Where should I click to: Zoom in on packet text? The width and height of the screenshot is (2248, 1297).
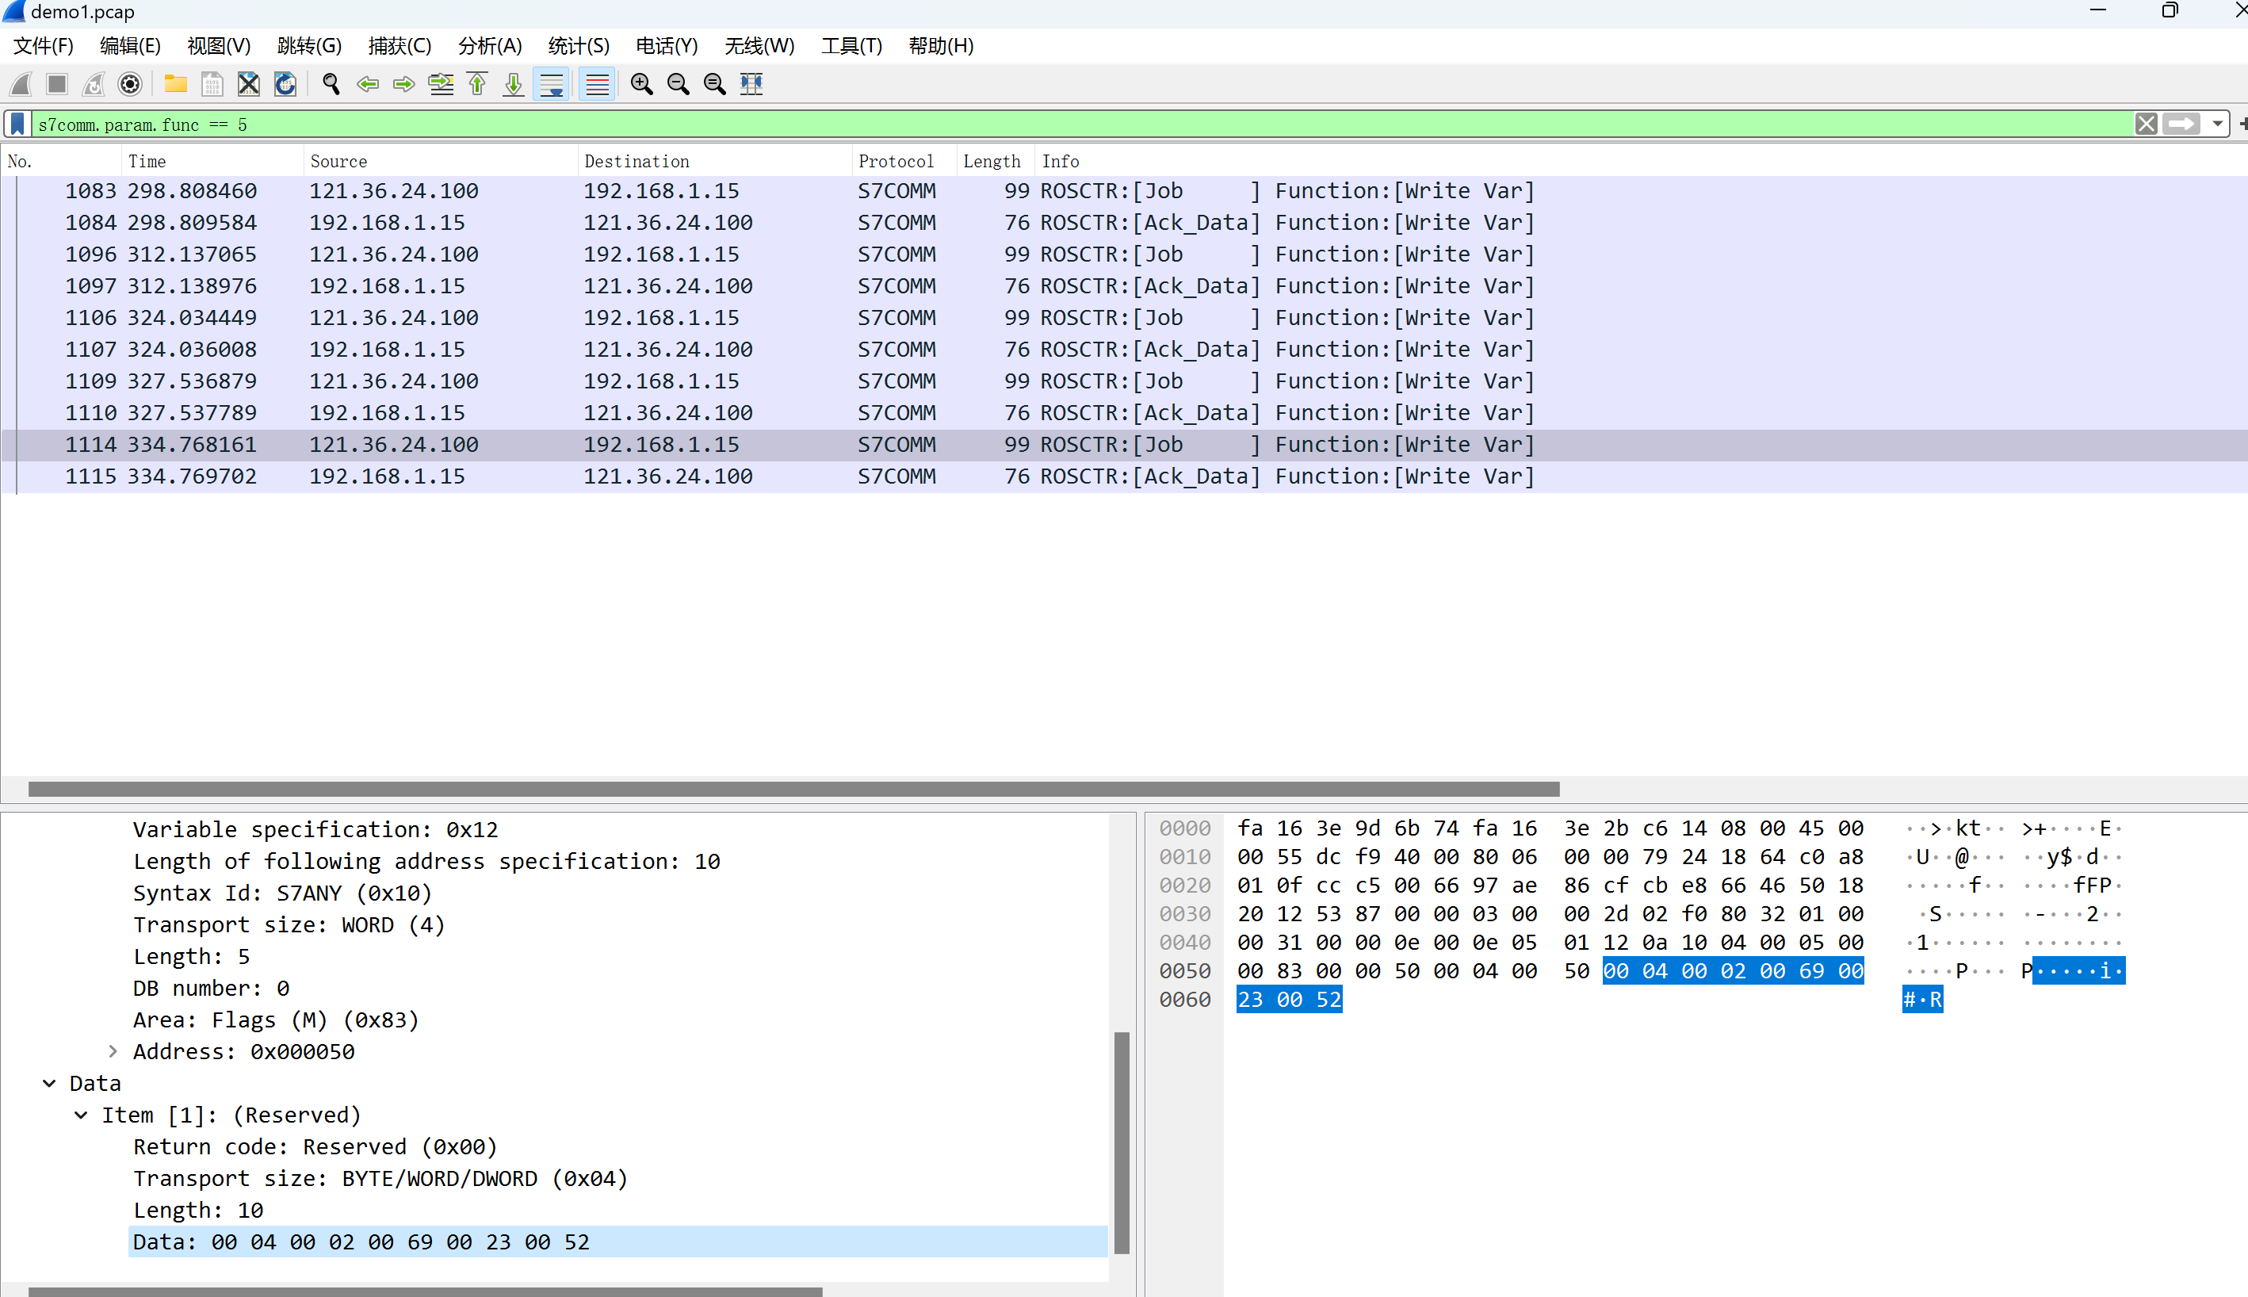(641, 84)
